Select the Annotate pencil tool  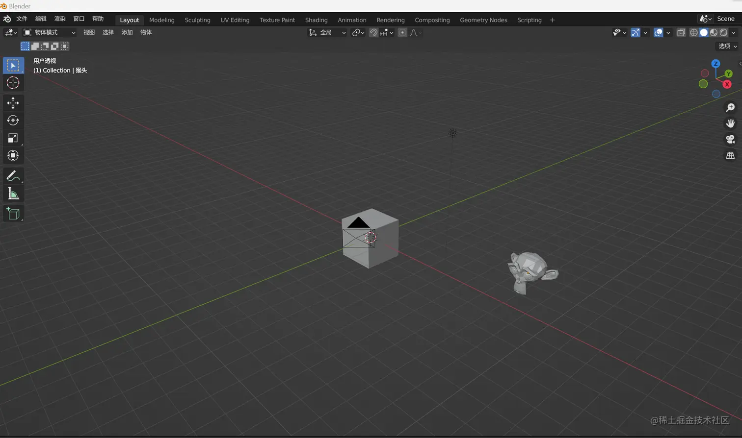13,176
